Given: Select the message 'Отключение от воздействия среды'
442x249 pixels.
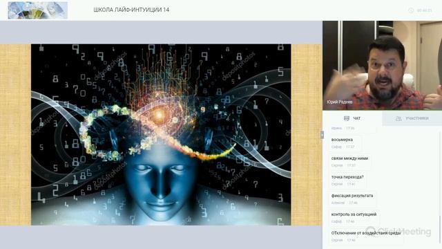Looking at the screenshot, I should 366,233.
